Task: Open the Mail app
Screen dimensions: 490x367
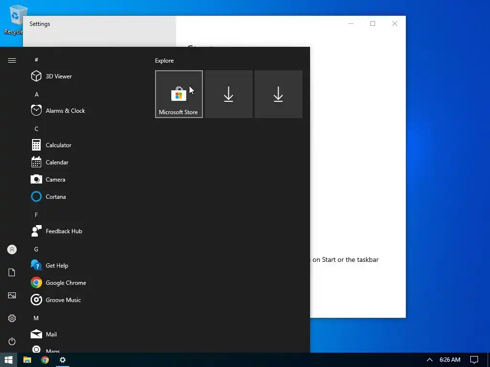Action: pos(84,334)
